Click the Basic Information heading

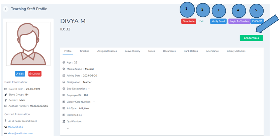tap(16, 82)
